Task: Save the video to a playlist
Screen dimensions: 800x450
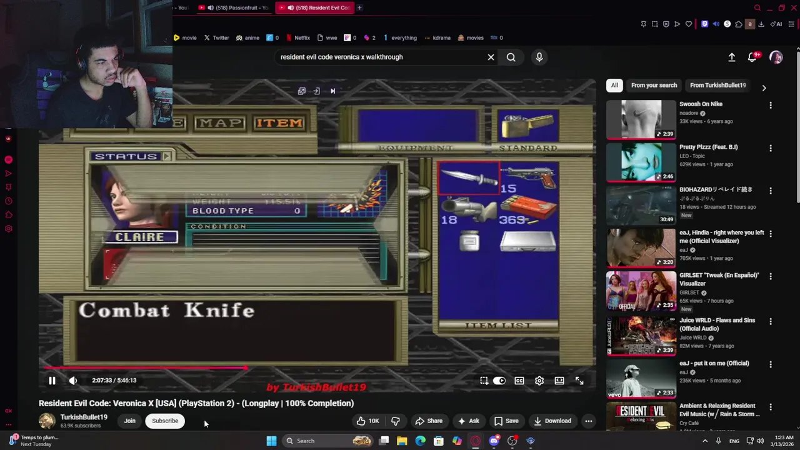Action: coord(506,421)
